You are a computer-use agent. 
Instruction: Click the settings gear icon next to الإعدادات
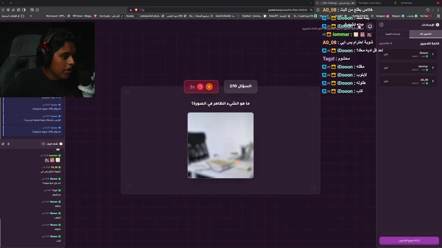pyautogui.click(x=438, y=25)
